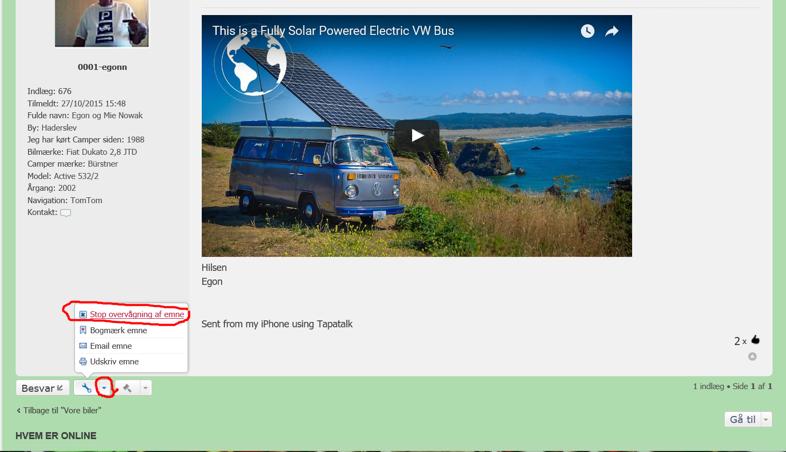Click the scroll-to-top arrow icon
This screenshot has height=452, width=786.
tap(752, 356)
